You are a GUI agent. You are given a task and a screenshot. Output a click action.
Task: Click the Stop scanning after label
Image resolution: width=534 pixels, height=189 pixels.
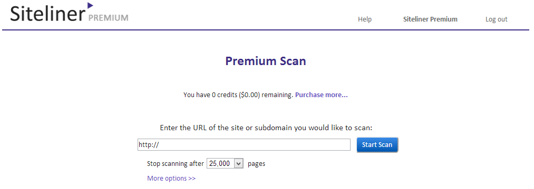point(176,164)
